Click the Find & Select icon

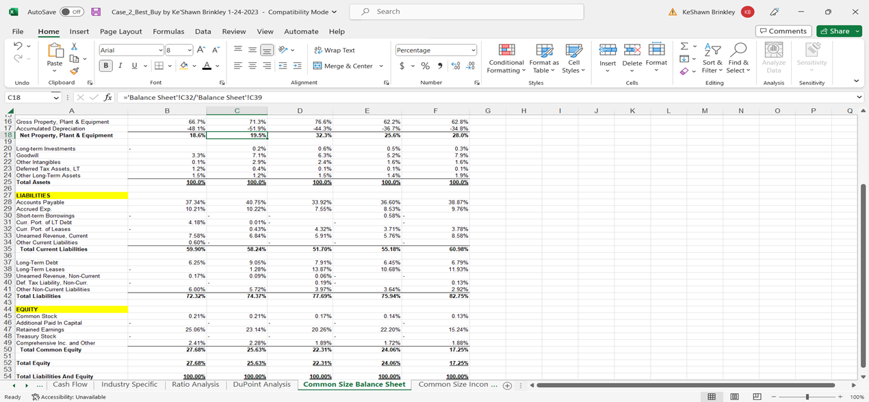[x=738, y=58]
